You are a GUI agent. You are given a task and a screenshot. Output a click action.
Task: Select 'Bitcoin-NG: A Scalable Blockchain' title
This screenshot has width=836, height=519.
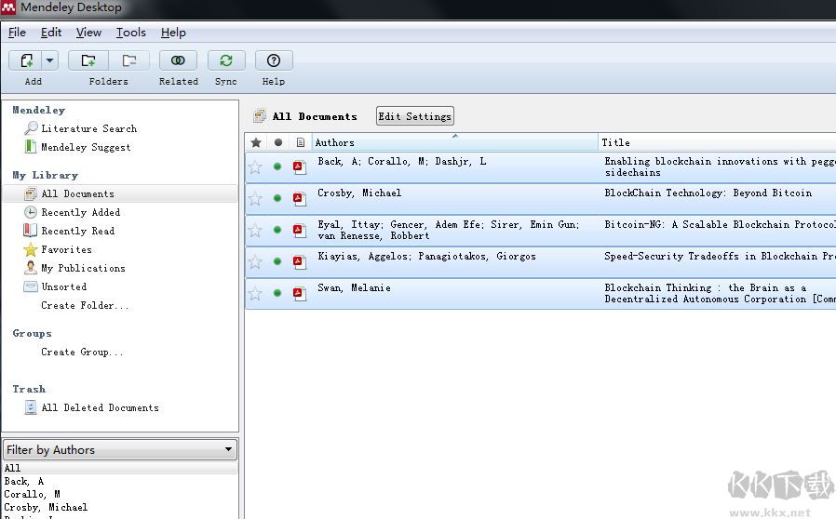point(720,224)
